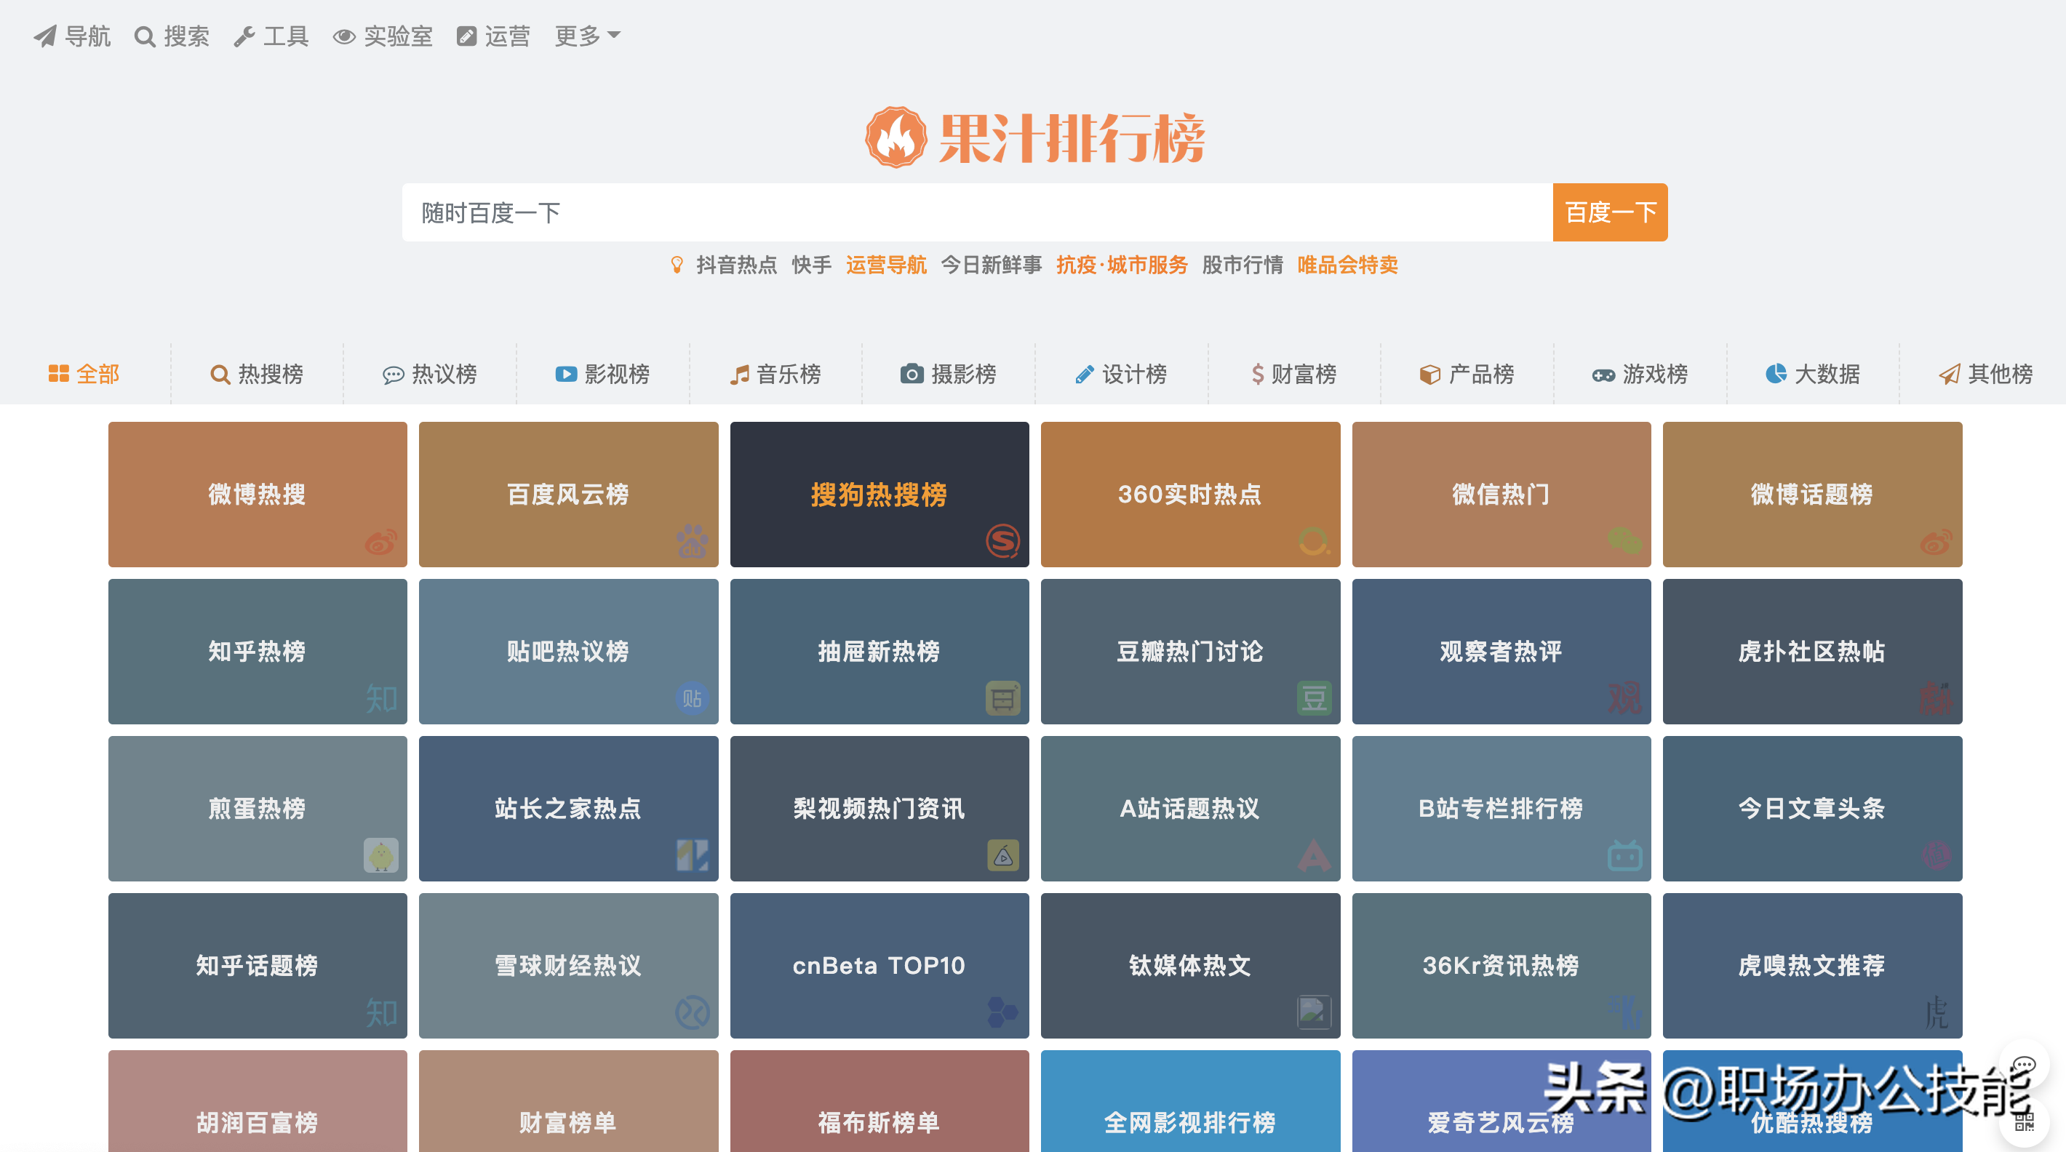The image size is (2066, 1152).
Task: Click the 百度一下 search button
Action: [1610, 212]
